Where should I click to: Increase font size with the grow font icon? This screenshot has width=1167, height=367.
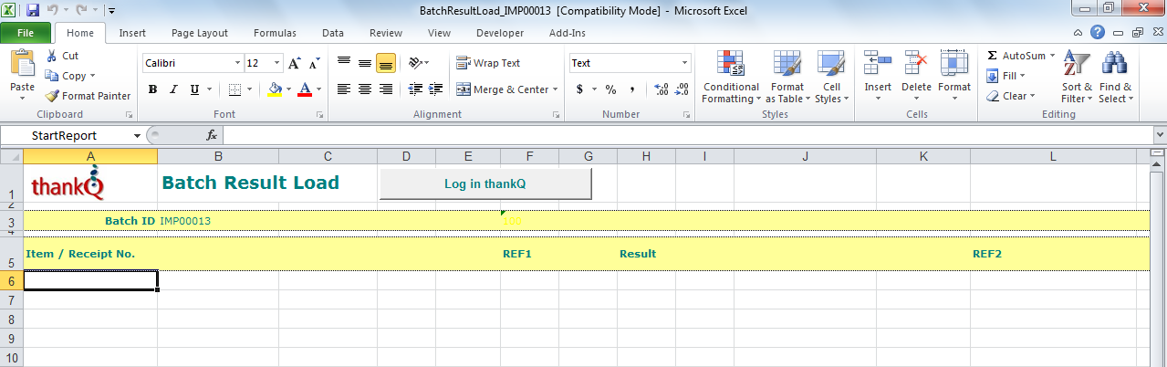click(294, 63)
